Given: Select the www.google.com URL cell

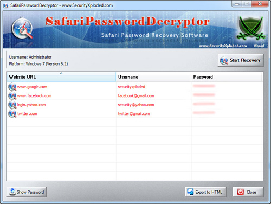Looking at the screenshot, I should point(32,87).
